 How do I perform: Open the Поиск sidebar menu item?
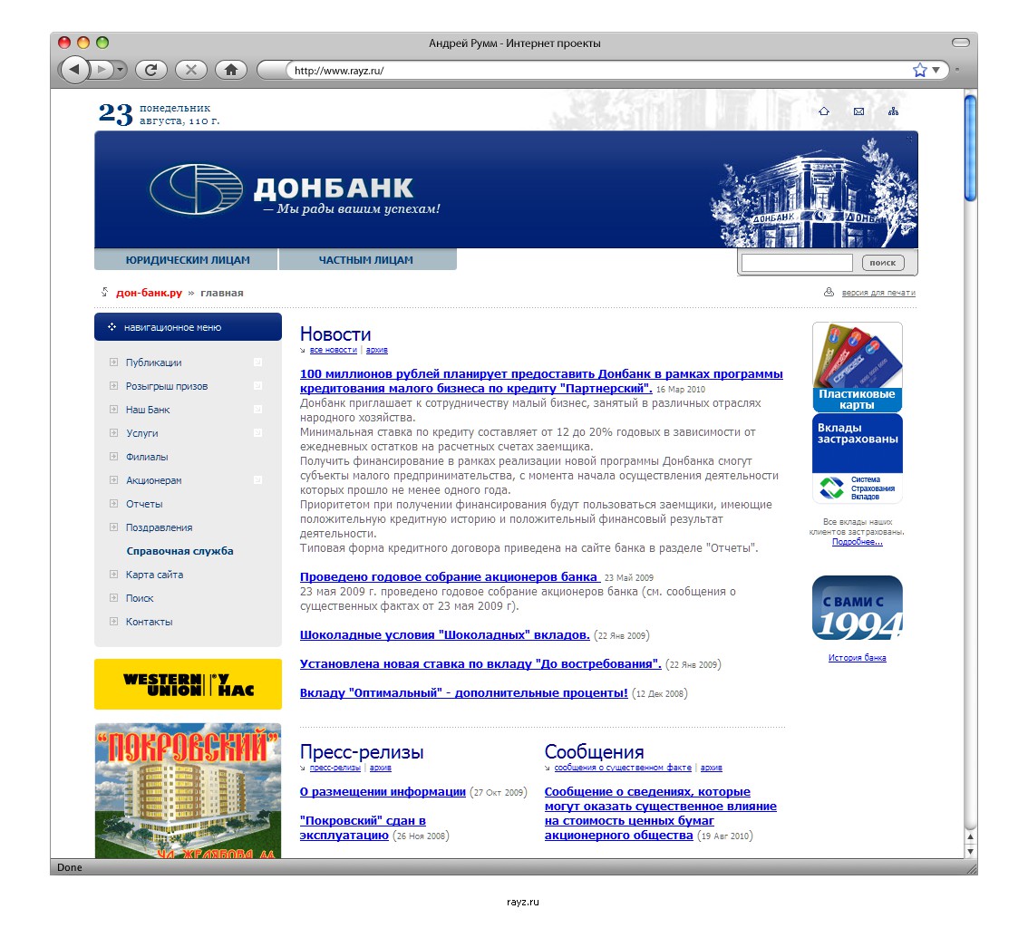(139, 598)
